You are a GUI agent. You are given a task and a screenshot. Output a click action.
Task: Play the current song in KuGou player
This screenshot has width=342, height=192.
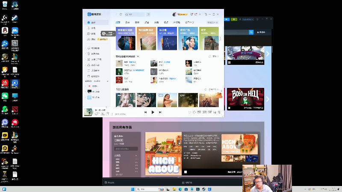tap(153, 112)
